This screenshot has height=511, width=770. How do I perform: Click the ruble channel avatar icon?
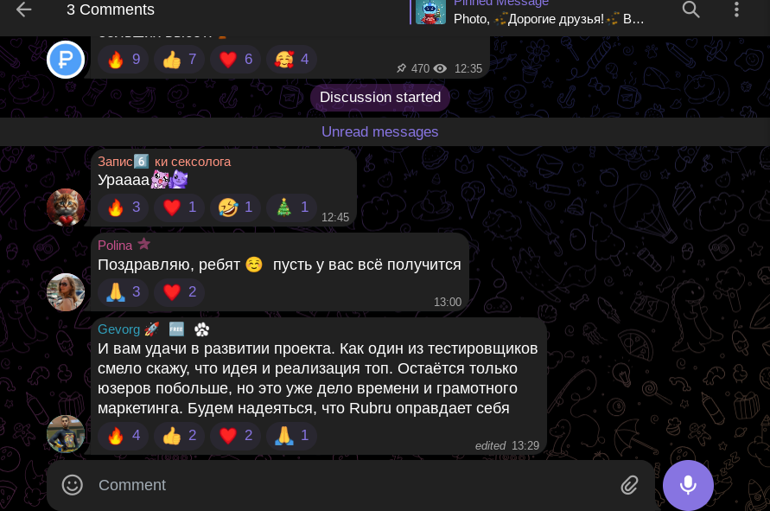tap(66, 60)
